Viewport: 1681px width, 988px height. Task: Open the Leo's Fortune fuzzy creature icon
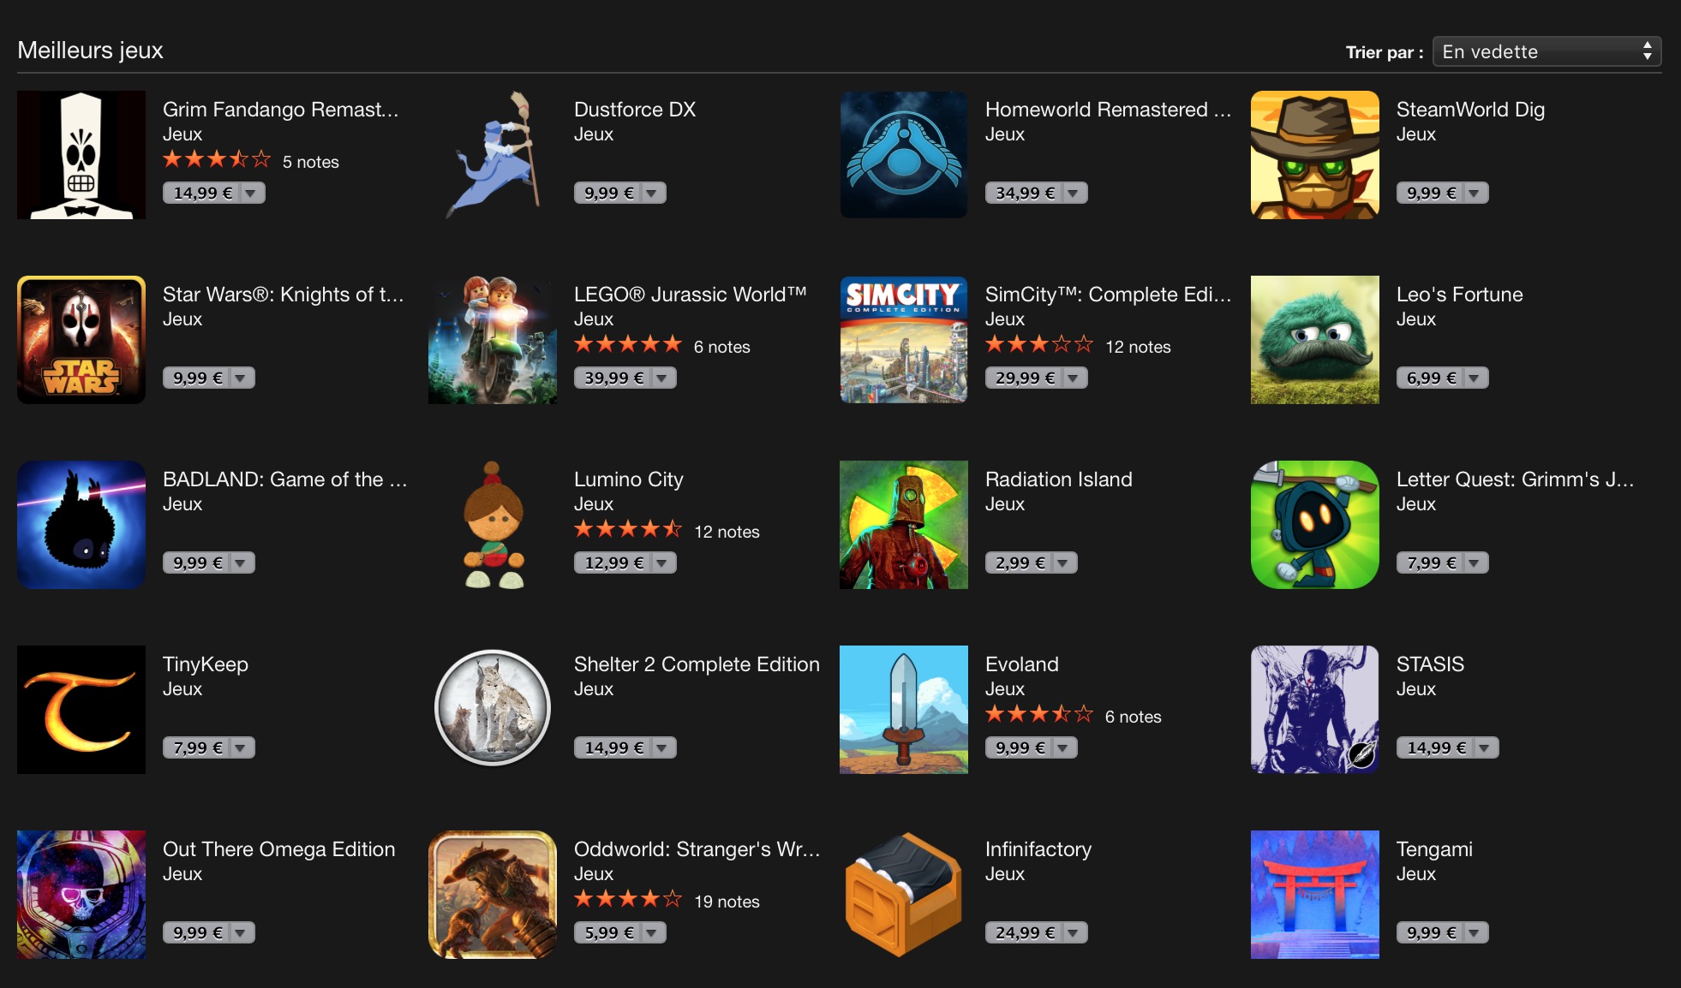coord(1315,340)
